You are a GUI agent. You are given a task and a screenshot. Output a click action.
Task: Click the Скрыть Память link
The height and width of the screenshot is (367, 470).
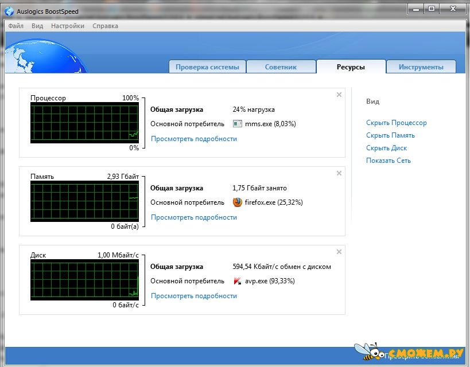390,135
